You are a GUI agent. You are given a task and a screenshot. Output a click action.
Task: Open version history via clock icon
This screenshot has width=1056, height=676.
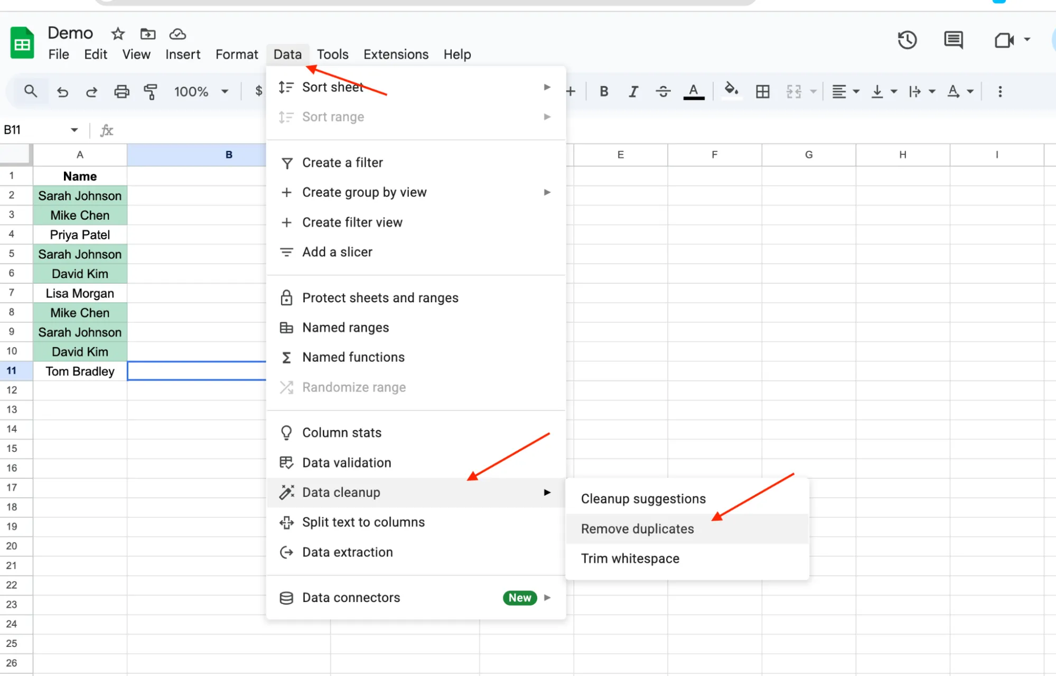(x=907, y=40)
